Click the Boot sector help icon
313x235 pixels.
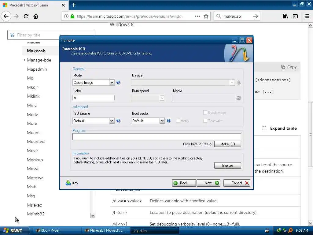pos(169,121)
